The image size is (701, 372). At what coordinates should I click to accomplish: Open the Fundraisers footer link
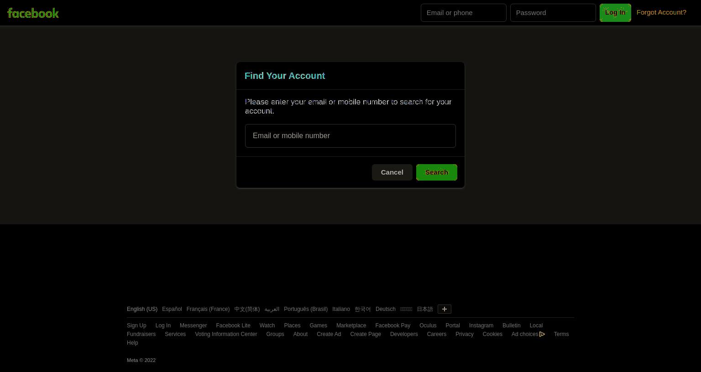click(x=141, y=334)
